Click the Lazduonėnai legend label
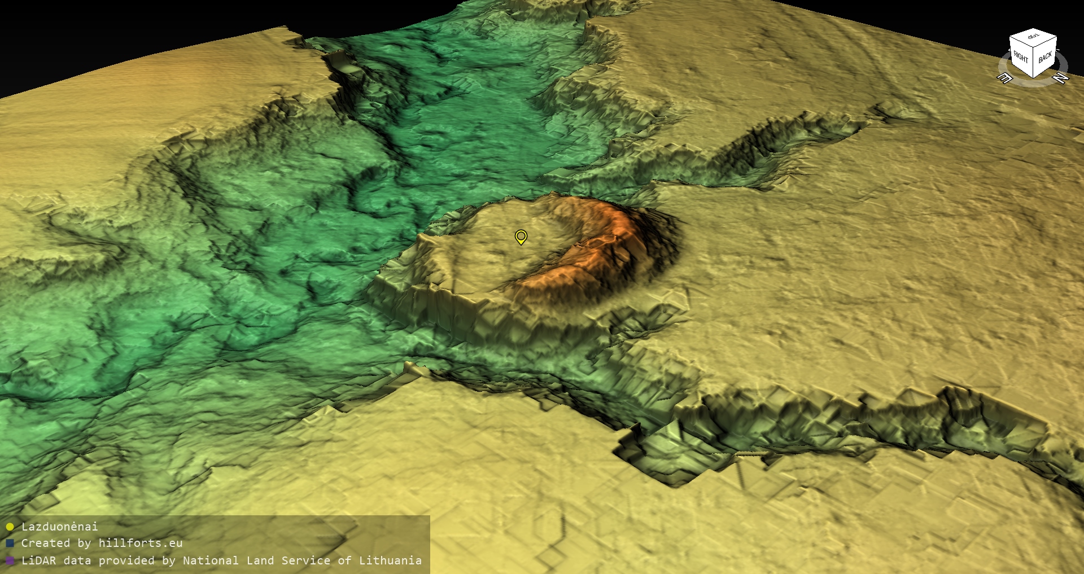This screenshot has width=1084, height=574. click(59, 527)
